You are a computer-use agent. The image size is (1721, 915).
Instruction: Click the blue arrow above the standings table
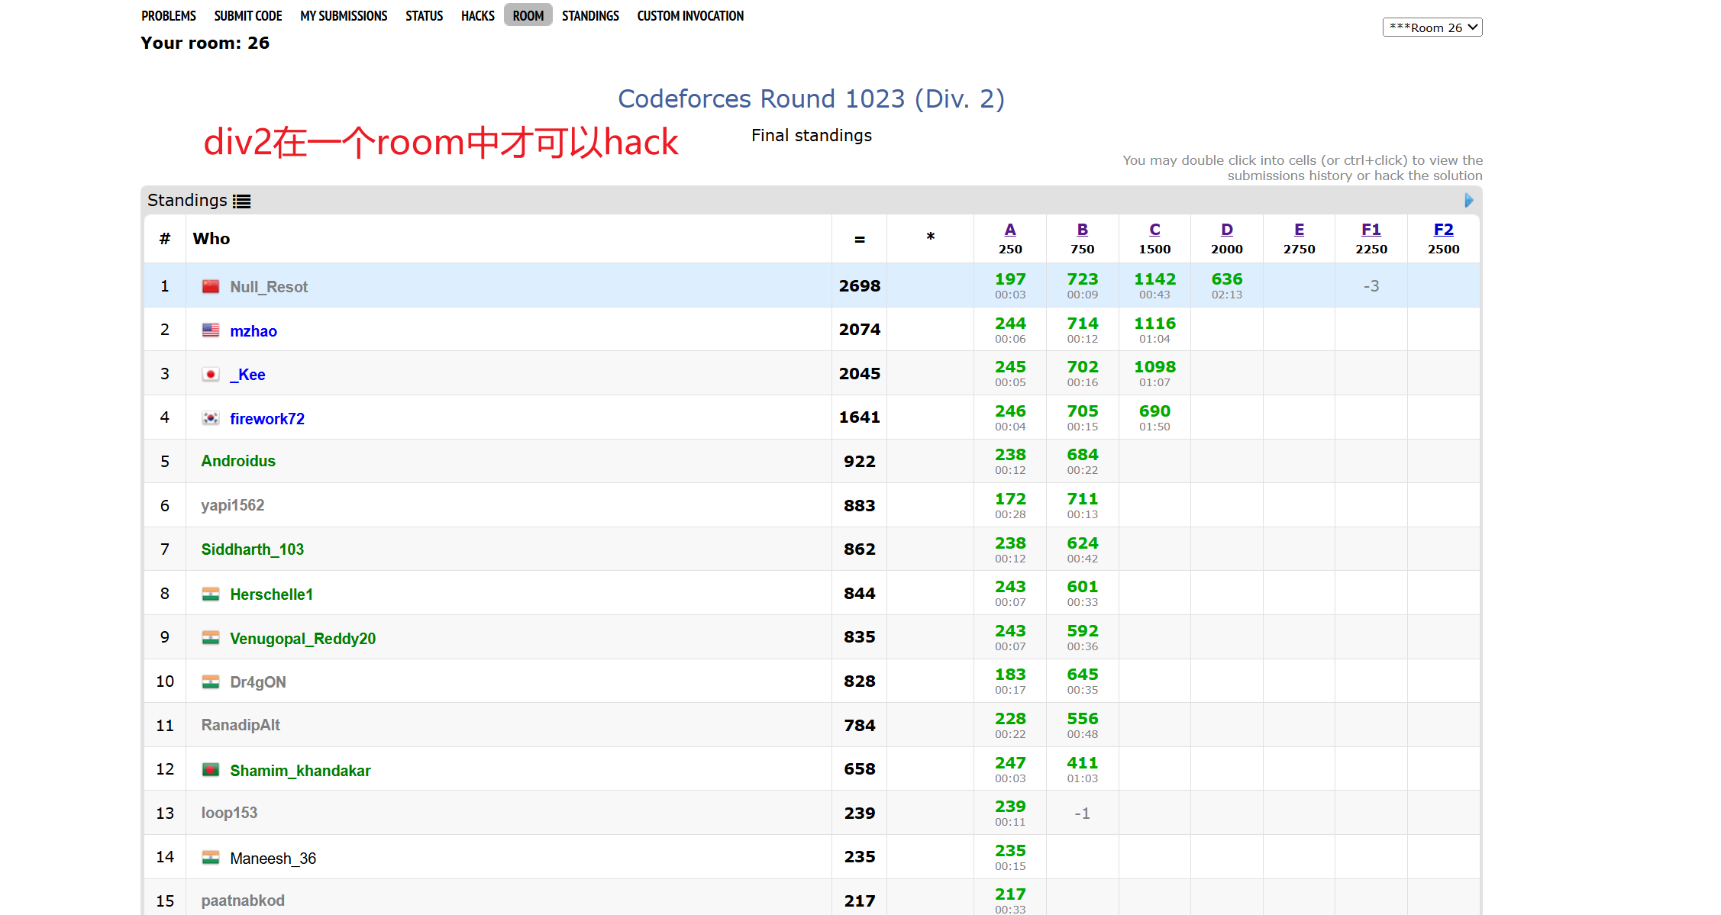coord(1468,201)
